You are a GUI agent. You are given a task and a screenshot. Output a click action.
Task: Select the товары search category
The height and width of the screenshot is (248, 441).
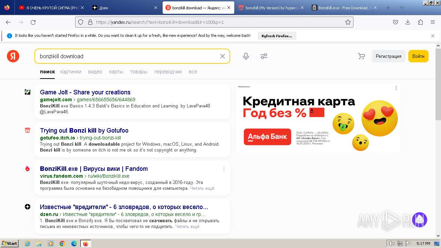pos(139,72)
